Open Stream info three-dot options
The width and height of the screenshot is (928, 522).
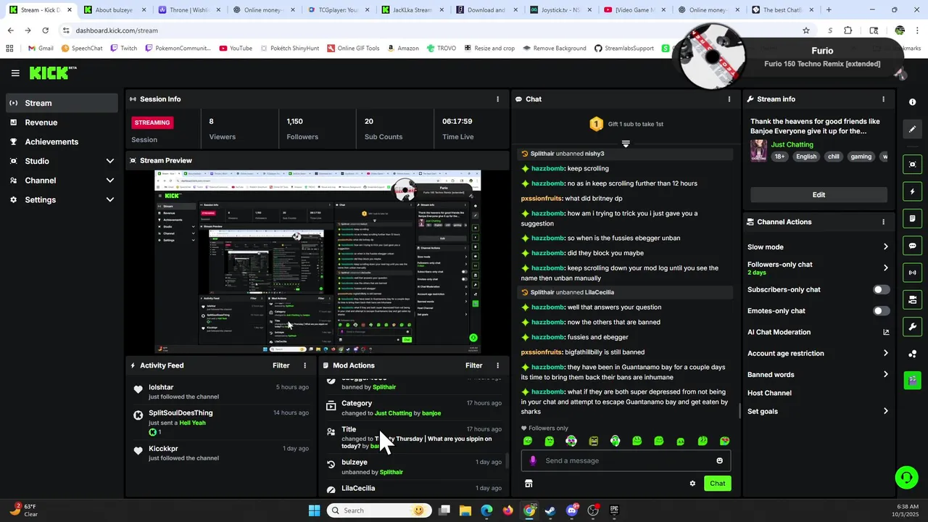click(x=883, y=99)
